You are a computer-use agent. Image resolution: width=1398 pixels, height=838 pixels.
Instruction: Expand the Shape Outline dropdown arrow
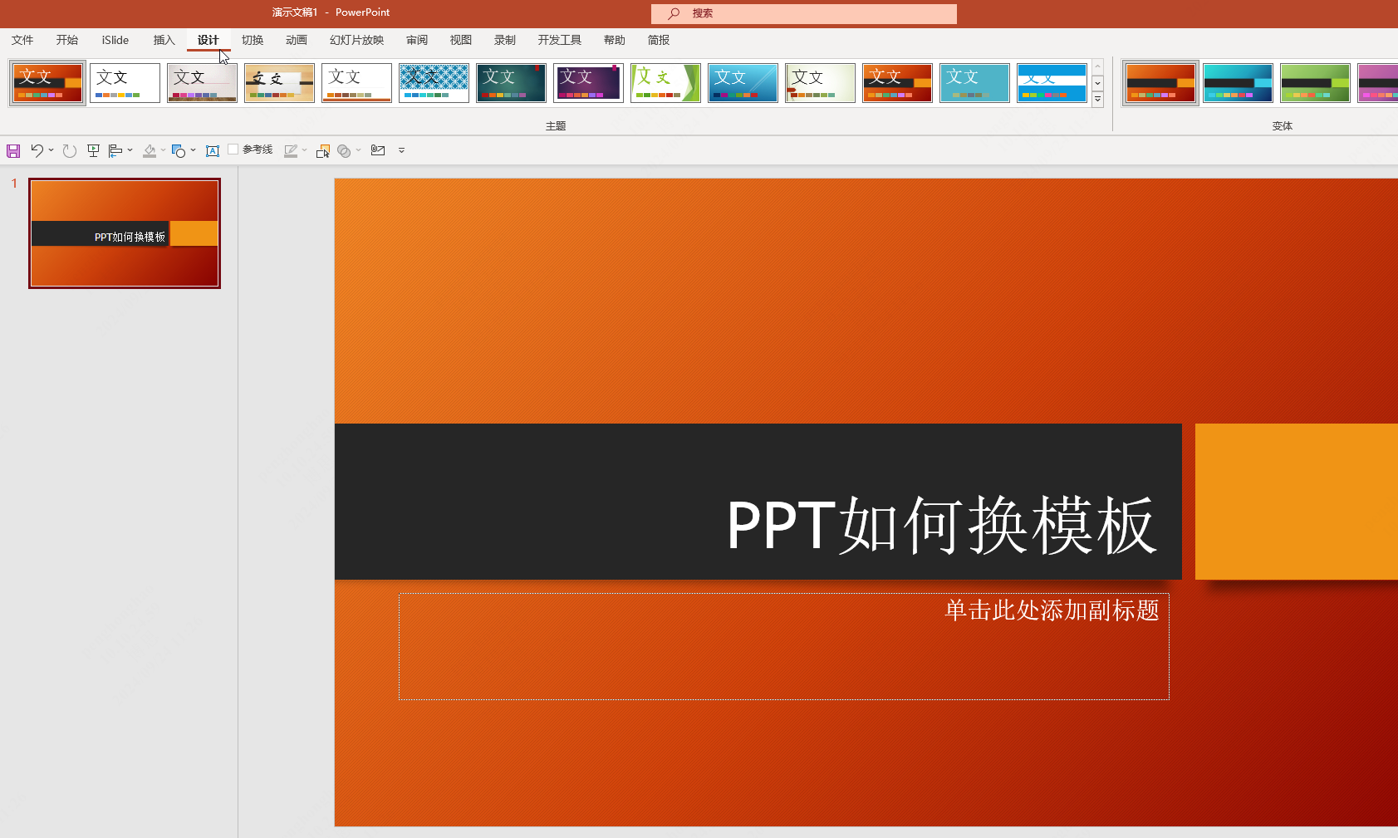tap(305, 150)
